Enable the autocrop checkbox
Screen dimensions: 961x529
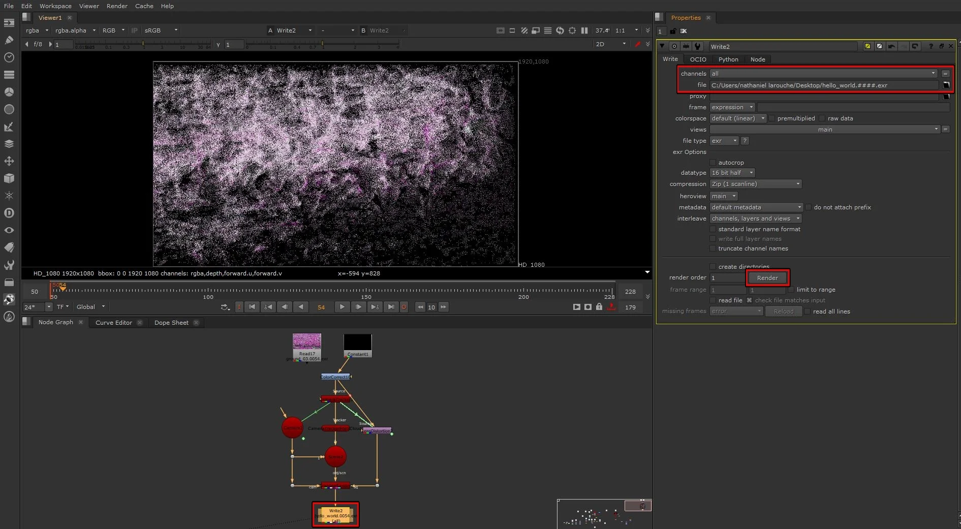point(713,163)
